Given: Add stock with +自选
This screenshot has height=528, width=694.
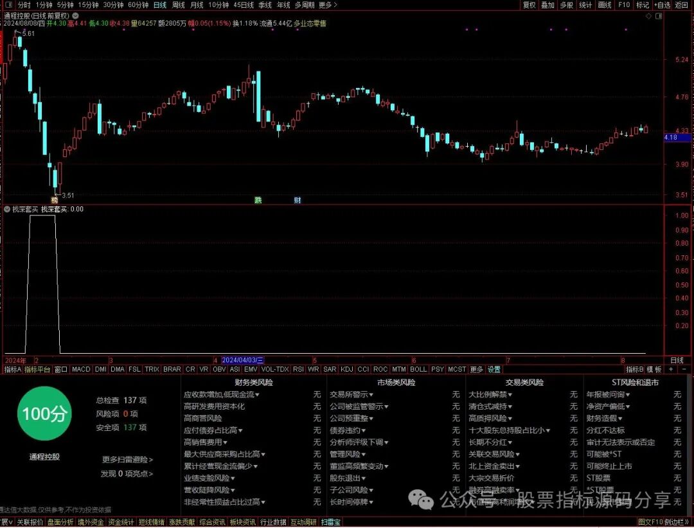Looking at the screenshot, I should 663,5.
